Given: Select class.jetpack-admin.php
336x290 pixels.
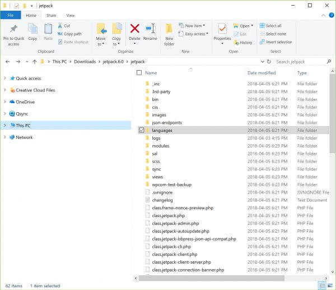Looking at the screenshot, I should tap(175, 223).
